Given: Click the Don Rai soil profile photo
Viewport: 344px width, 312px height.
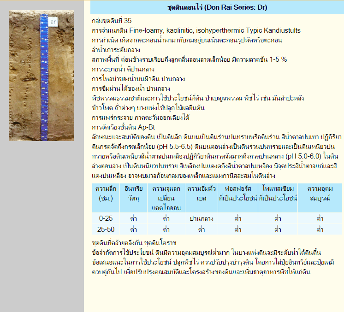Looking at the screenshot, I should point(42,76).
